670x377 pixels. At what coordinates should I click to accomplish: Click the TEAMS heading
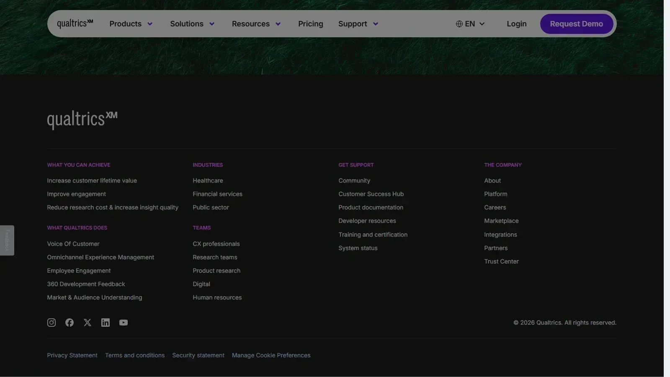(202, 228)
